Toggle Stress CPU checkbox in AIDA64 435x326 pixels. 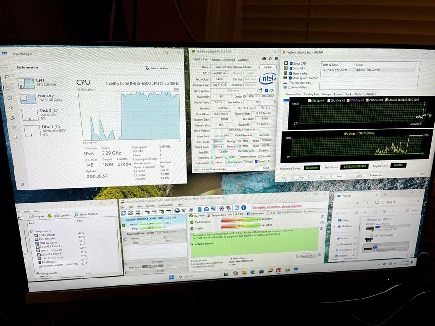click(x=291, y=63)
